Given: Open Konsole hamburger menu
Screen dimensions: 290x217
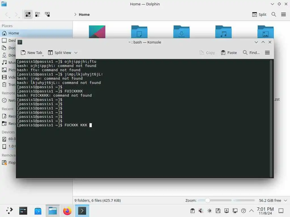Looking at the screenshot, I should coord(267,53).
